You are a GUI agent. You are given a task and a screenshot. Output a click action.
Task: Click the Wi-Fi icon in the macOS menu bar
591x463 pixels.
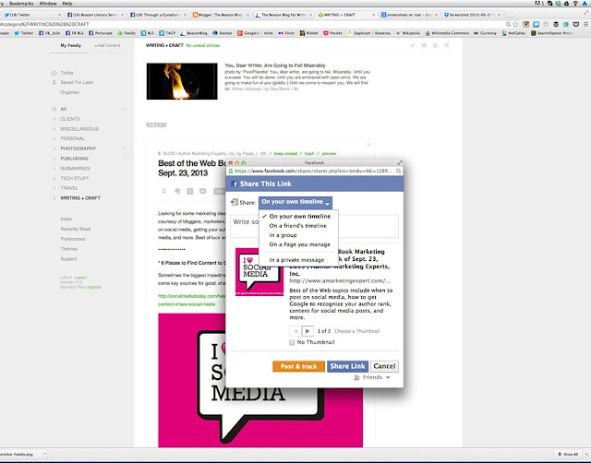(575, 4)
